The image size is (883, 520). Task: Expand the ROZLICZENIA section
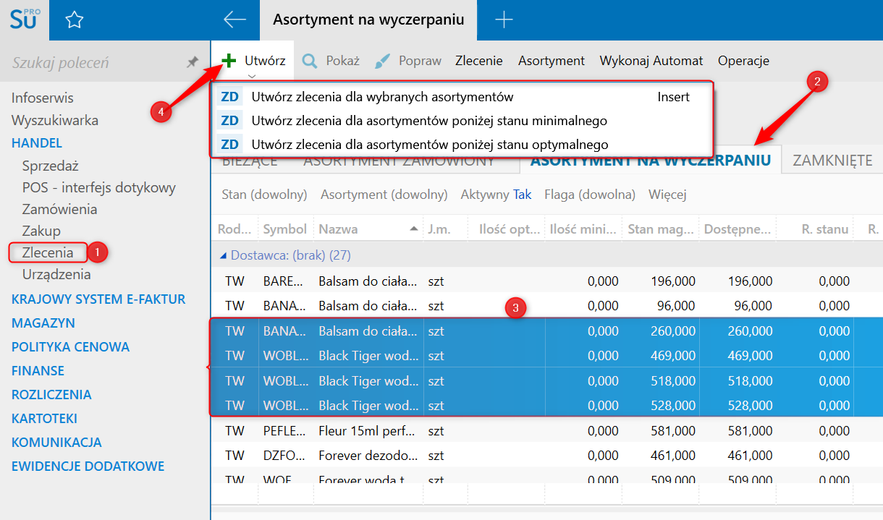[51, 394]
